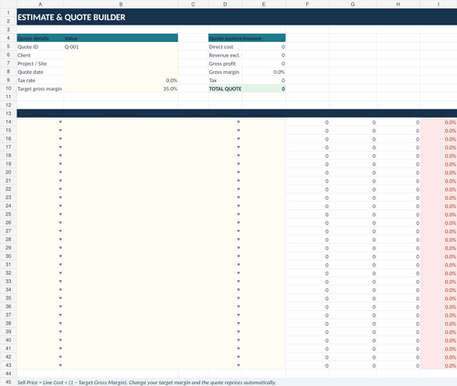Image resolution: width=457 pixels, height=386 pixels.
Task: Select column H header
Action: 399,5
